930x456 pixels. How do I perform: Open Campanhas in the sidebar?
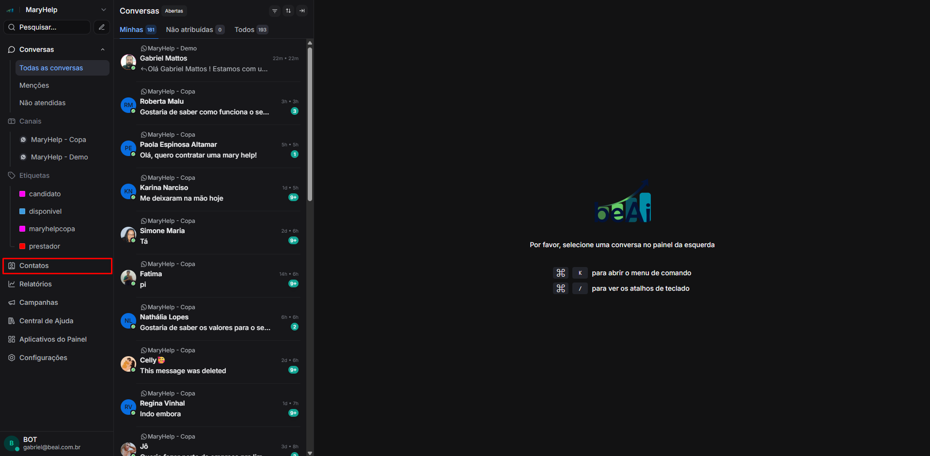(38, 302)
